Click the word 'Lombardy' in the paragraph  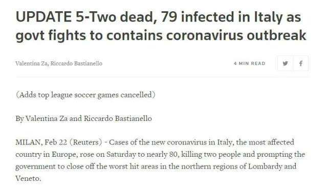tap(265, 166)
